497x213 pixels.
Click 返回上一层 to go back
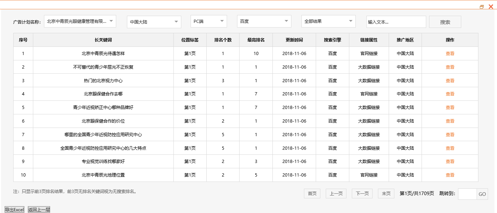click(x=39, y=210)
